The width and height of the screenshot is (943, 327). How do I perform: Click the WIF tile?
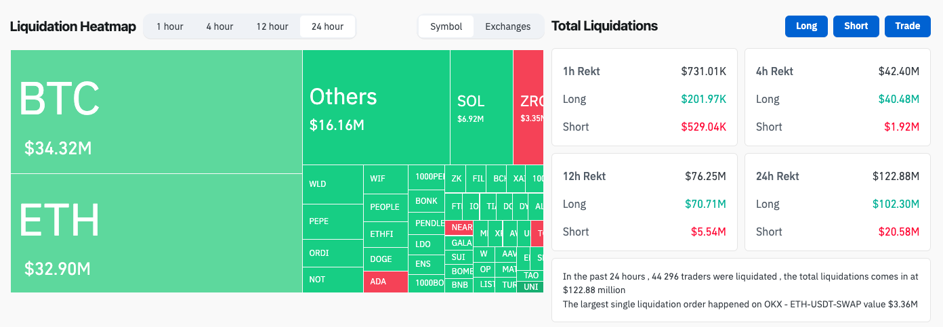coord(385,179)
